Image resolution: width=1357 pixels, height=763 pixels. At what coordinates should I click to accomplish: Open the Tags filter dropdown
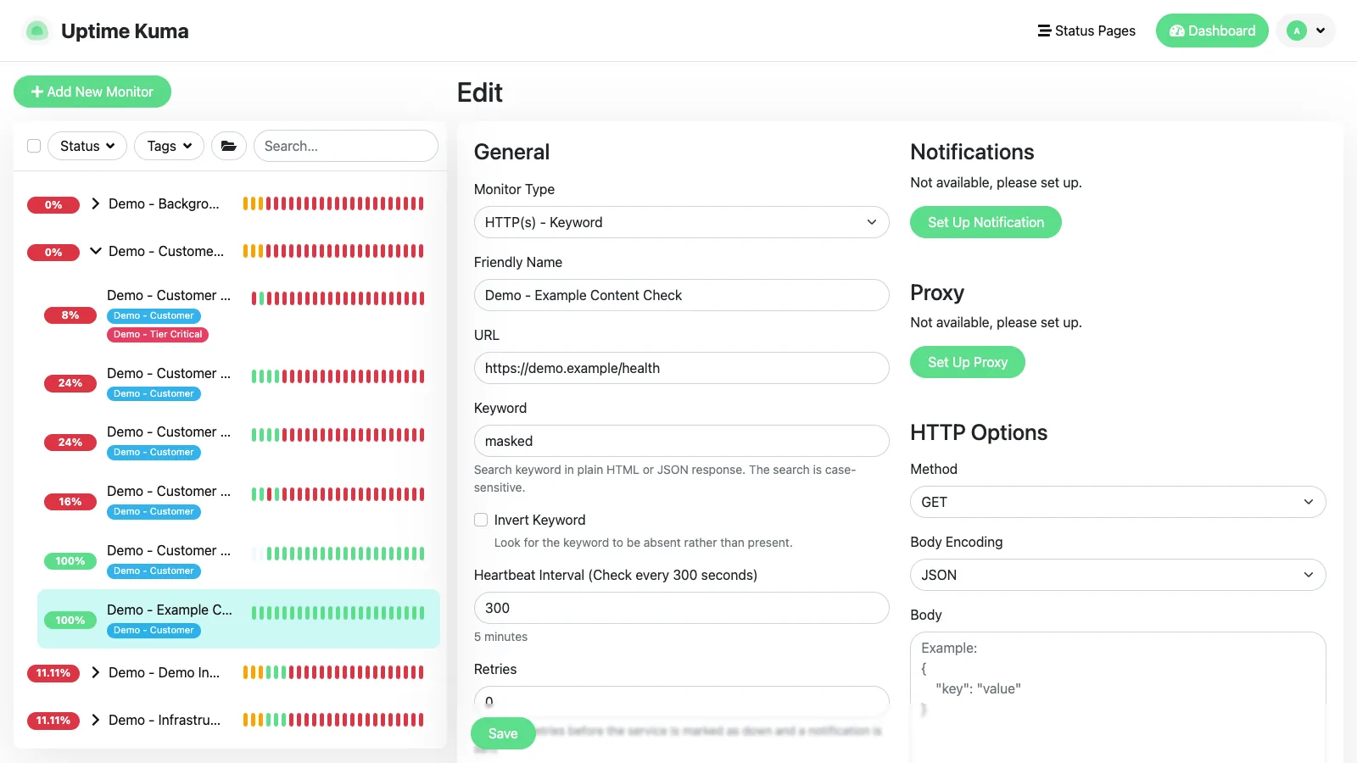point(170,146)
